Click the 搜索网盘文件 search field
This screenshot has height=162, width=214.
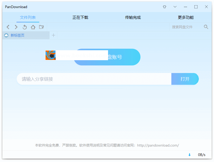[186, 27]
